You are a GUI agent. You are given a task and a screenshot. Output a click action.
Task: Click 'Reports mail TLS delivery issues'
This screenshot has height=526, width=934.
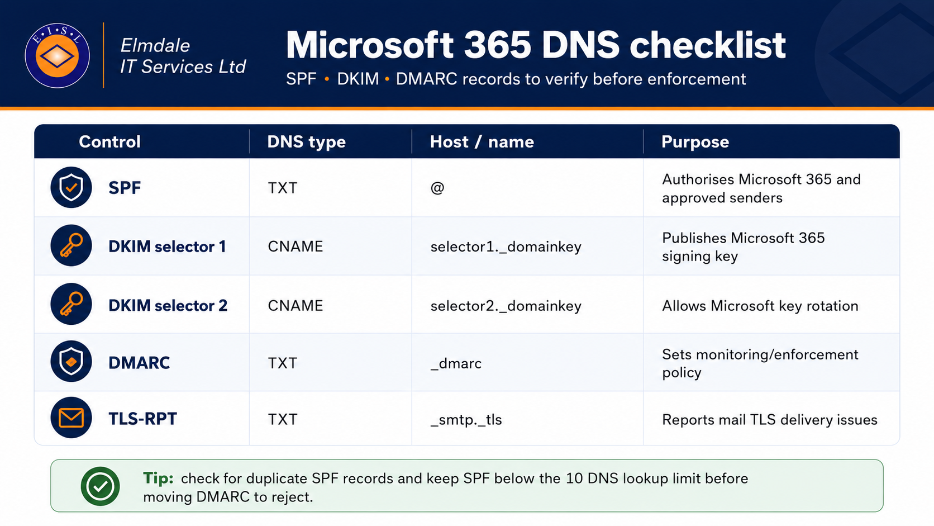[770, 420]
